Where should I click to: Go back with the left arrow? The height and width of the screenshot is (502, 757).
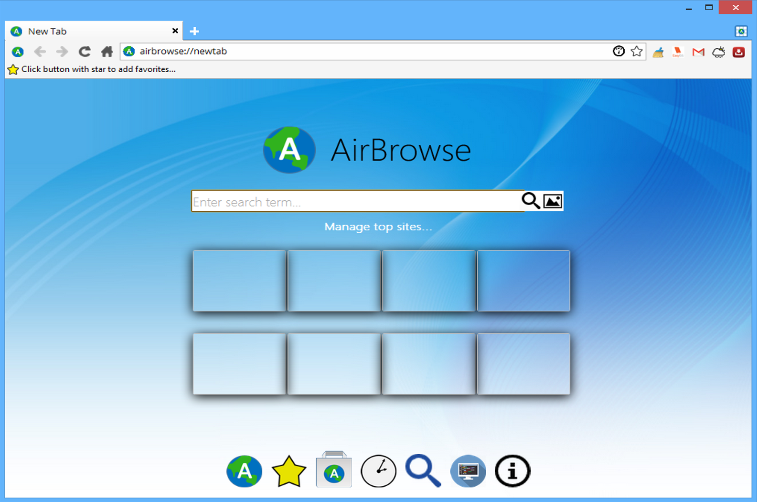coord(40,51)
